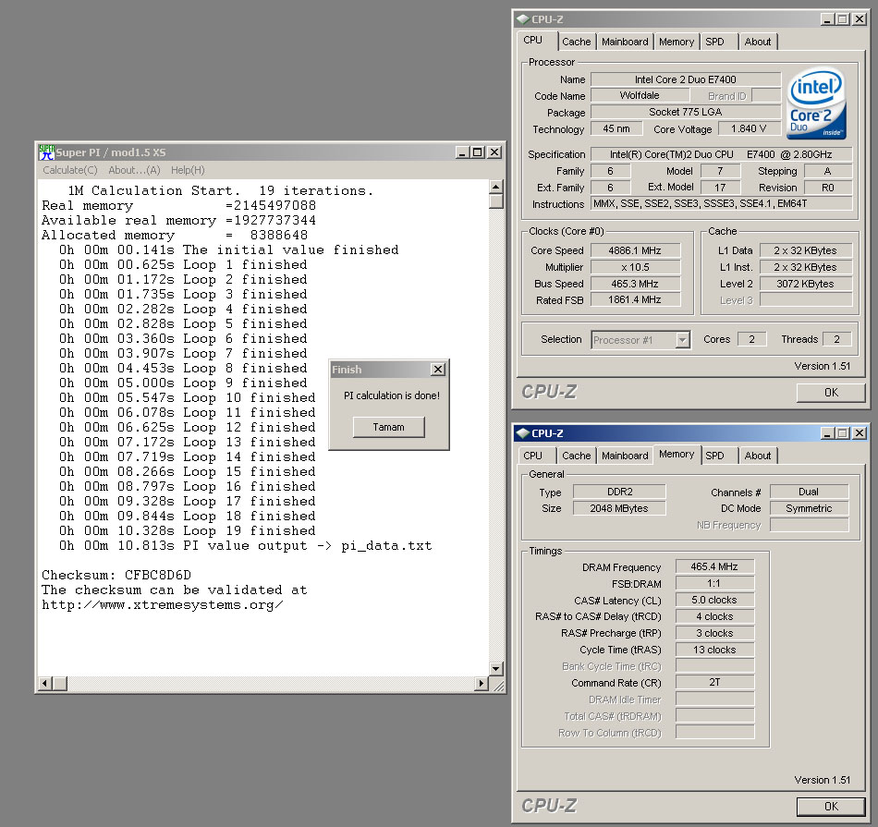Image resolution: width=878 pixels, height=827 pixels.
Task: Click Super PI vertical scrollbar thumb
Action: coord(496,201)
